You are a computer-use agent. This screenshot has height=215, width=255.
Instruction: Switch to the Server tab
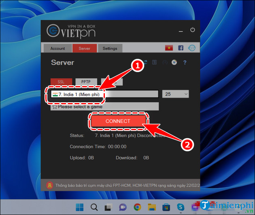(x=85, y=48)
